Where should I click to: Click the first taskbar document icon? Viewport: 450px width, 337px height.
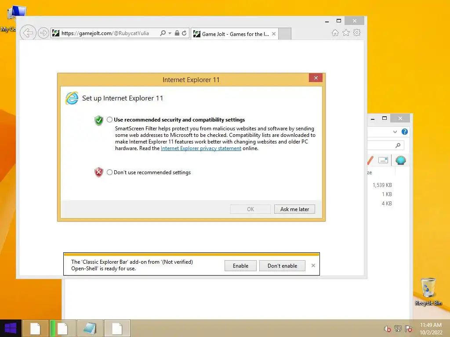pos(35,328)
